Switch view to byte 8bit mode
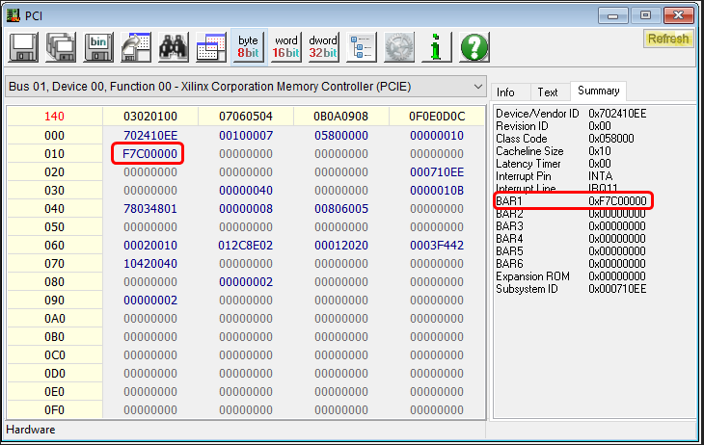704x445 pixels. [248, 46]
